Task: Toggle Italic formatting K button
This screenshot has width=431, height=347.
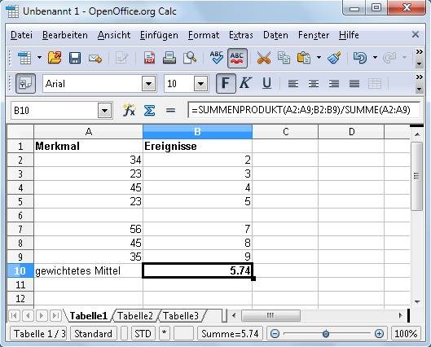Action: tap(245, 83)
